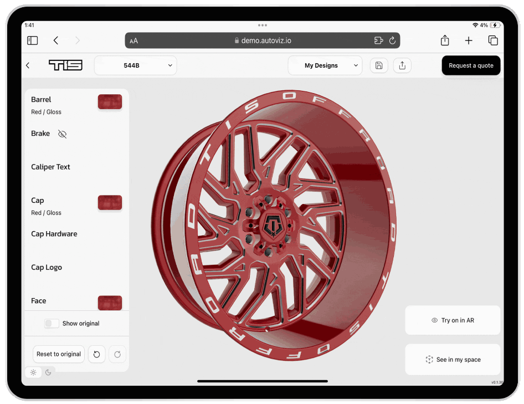Select the sun icon for light mode
This screenshot has width=524, height=404.
[x=33, y=372]
